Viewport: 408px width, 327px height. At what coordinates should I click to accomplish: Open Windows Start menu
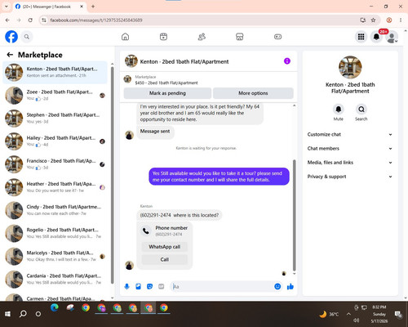(x=7, y=314)
